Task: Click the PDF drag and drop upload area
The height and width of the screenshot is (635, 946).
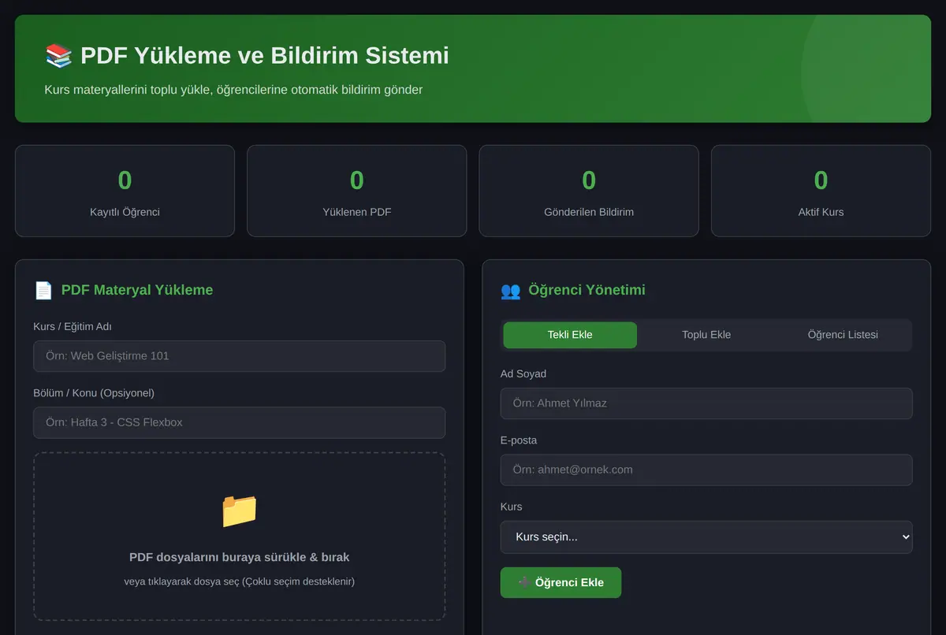Action: 239,537
